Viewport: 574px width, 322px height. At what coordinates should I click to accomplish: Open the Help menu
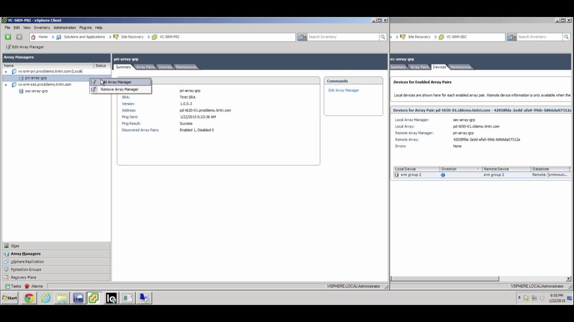[x=99, y=28]
